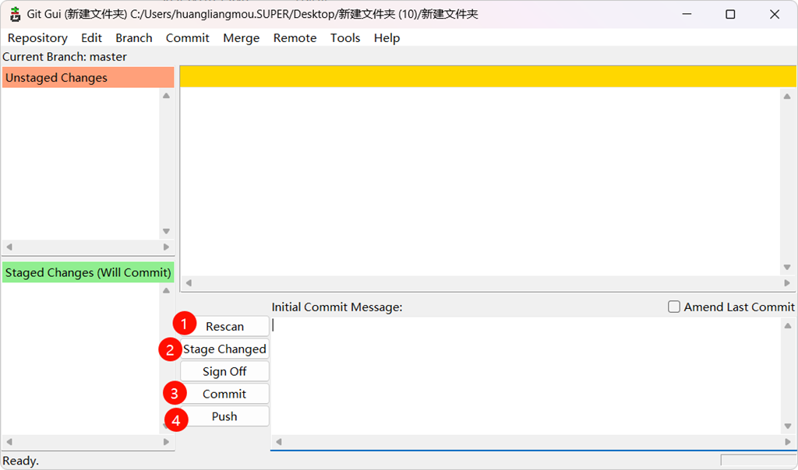The image size is (798, 470).
Task: Open the Repository menu
Action: (37, 38)
